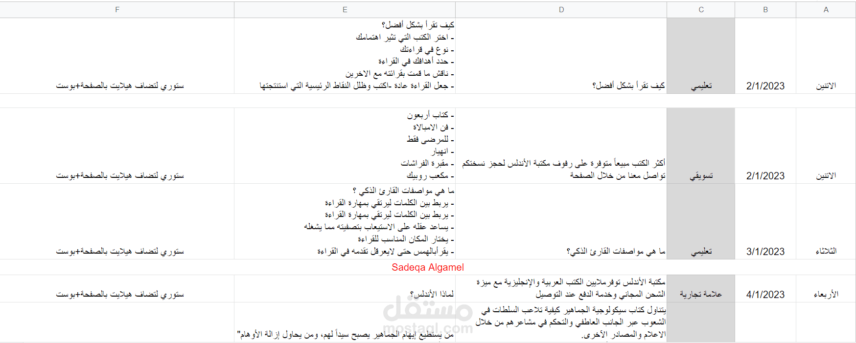Select the day cell الأربعاء
The image size is (856, 343).
coord(826,289)
